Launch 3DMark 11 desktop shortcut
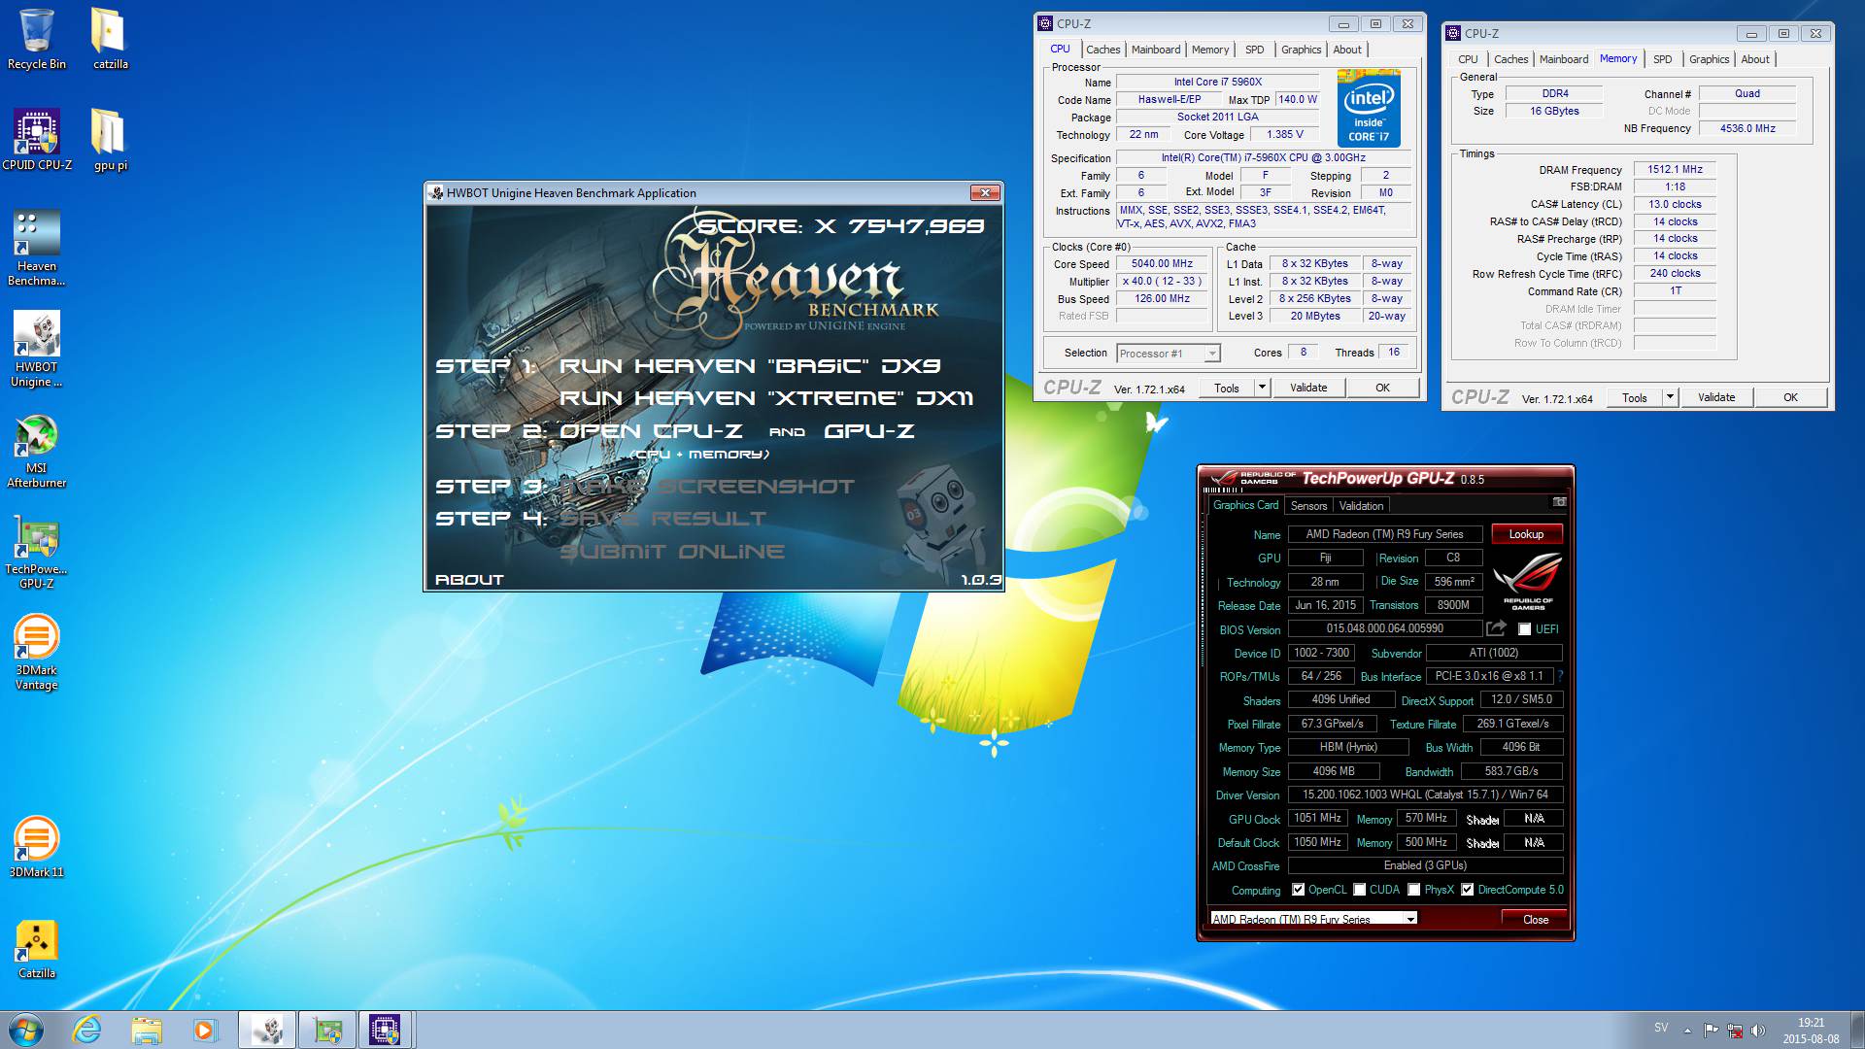1865x1049 pixels. tap(37, 847)
